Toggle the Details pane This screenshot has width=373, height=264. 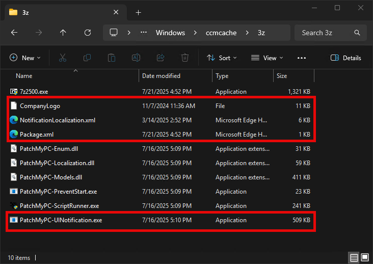[x=345, y=58]
